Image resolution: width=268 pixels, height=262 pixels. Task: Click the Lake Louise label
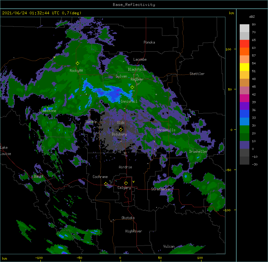point(6,151)
